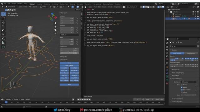200x112 pixels.
Task: Open the File menu
Action: [x=5, y=4]
